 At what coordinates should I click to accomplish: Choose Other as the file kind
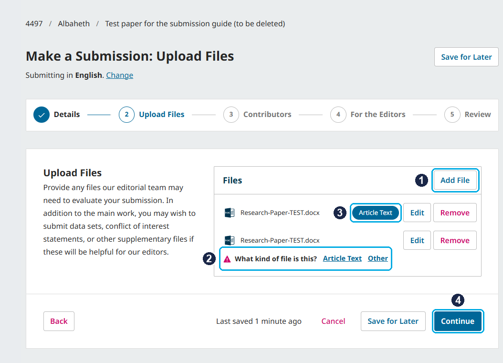click(x=378, y=258)
